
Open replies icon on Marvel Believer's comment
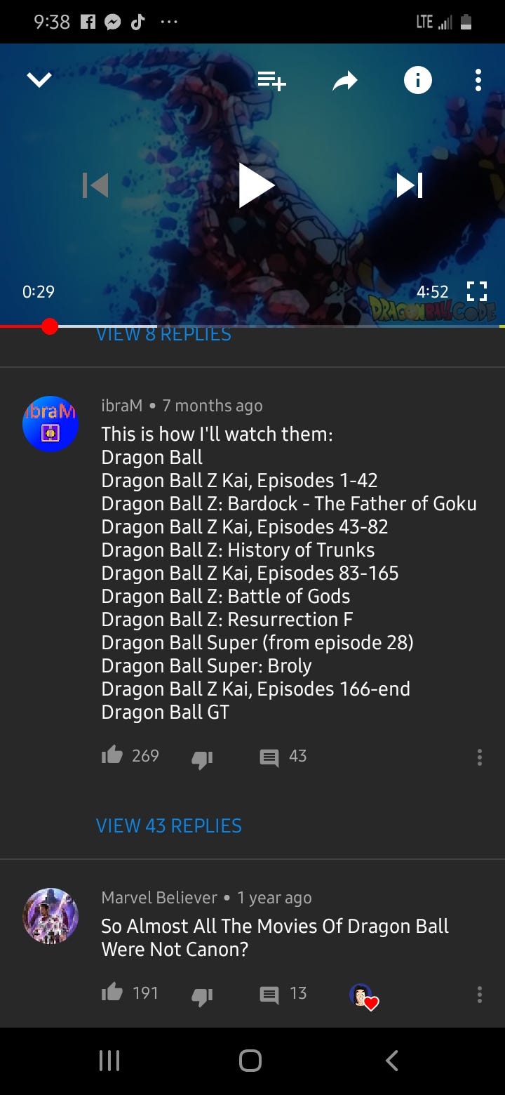[269, 994]
